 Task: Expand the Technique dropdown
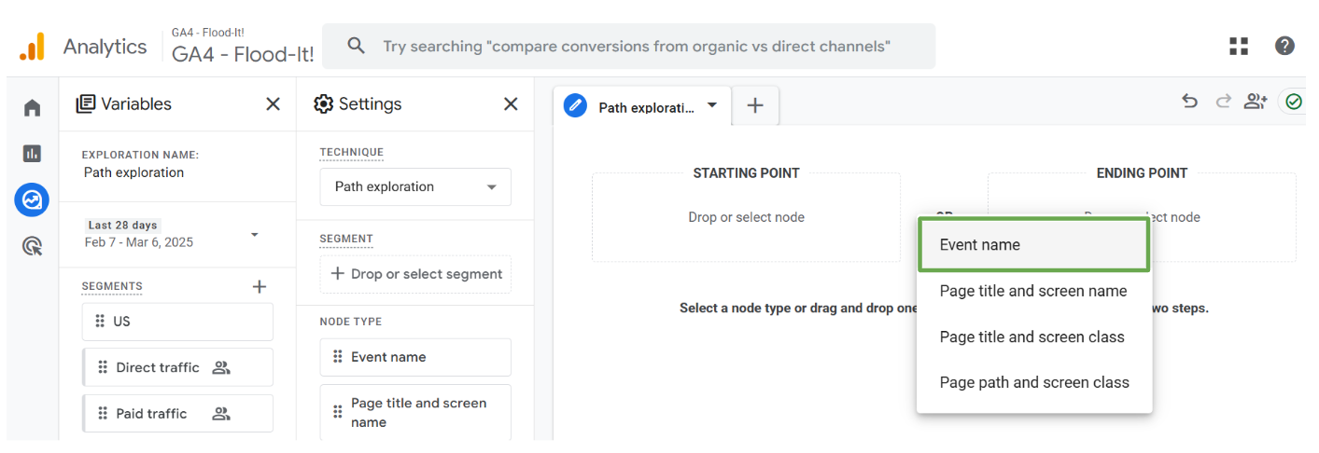pos(415,186)
